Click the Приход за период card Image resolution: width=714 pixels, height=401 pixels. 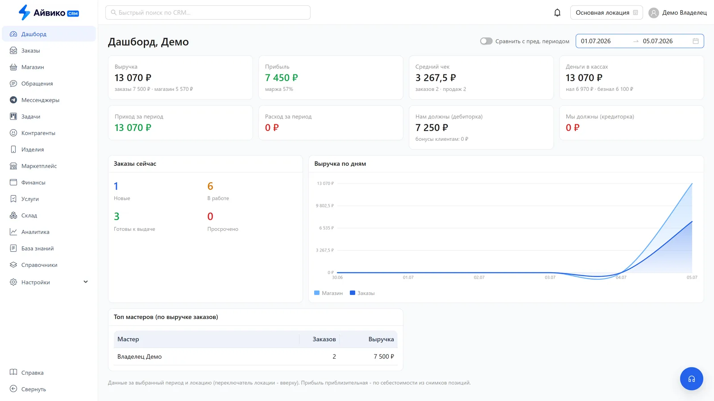(x=180, y=123)
